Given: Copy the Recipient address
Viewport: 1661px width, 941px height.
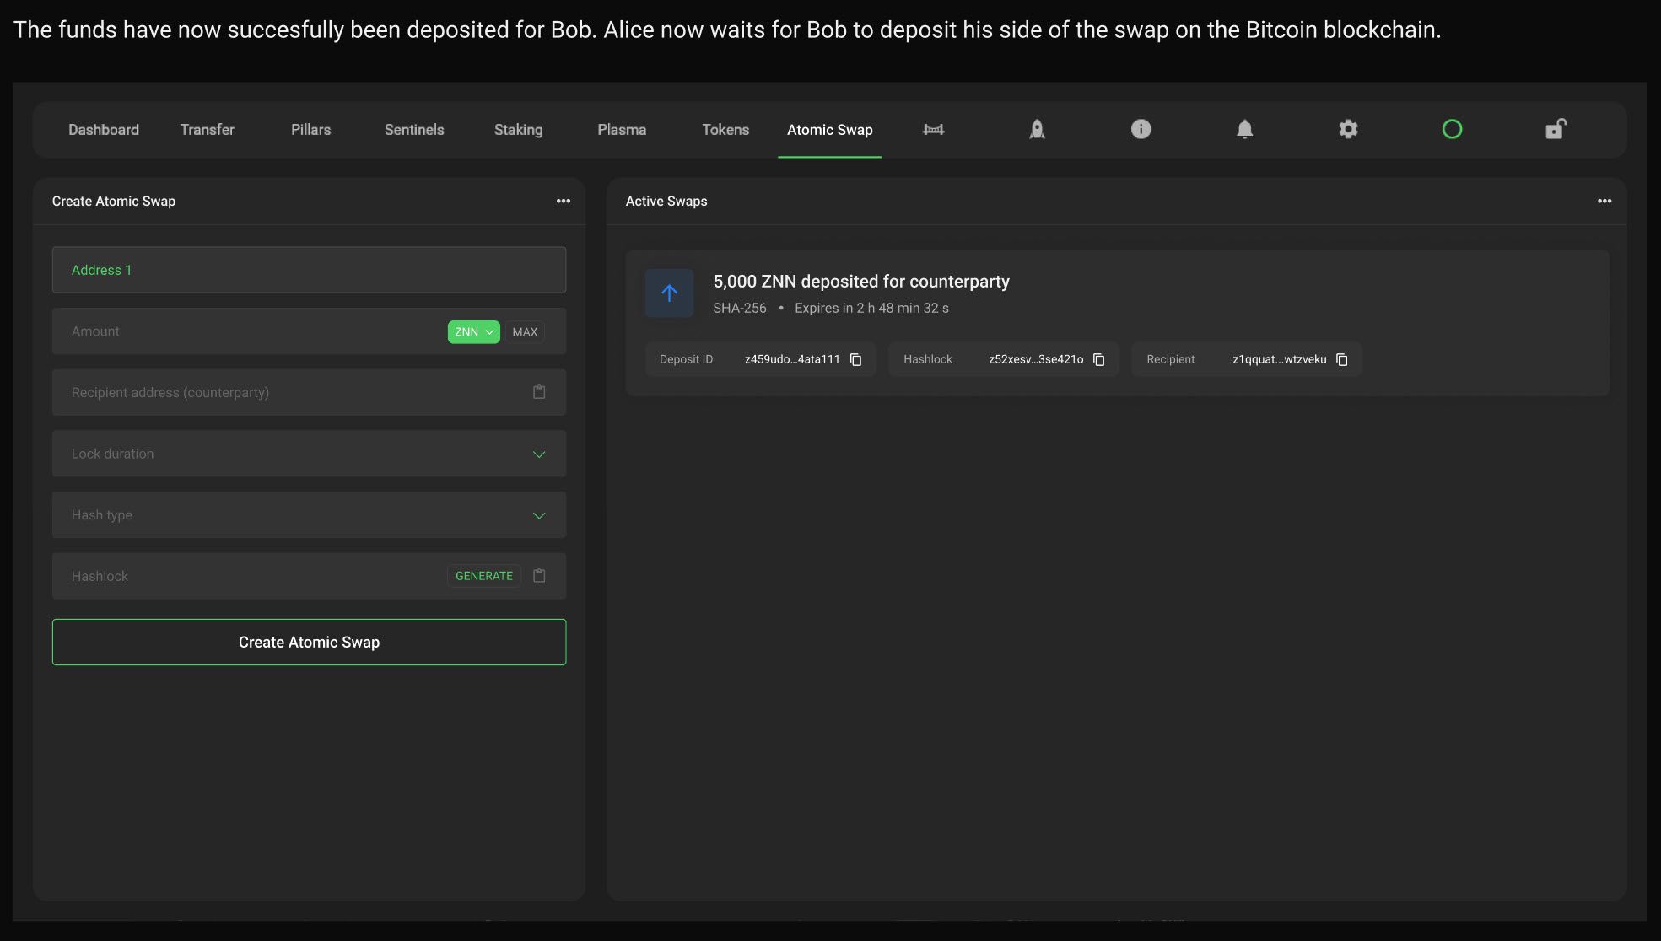Looking at the screenshot, I should coord(1341,360).
